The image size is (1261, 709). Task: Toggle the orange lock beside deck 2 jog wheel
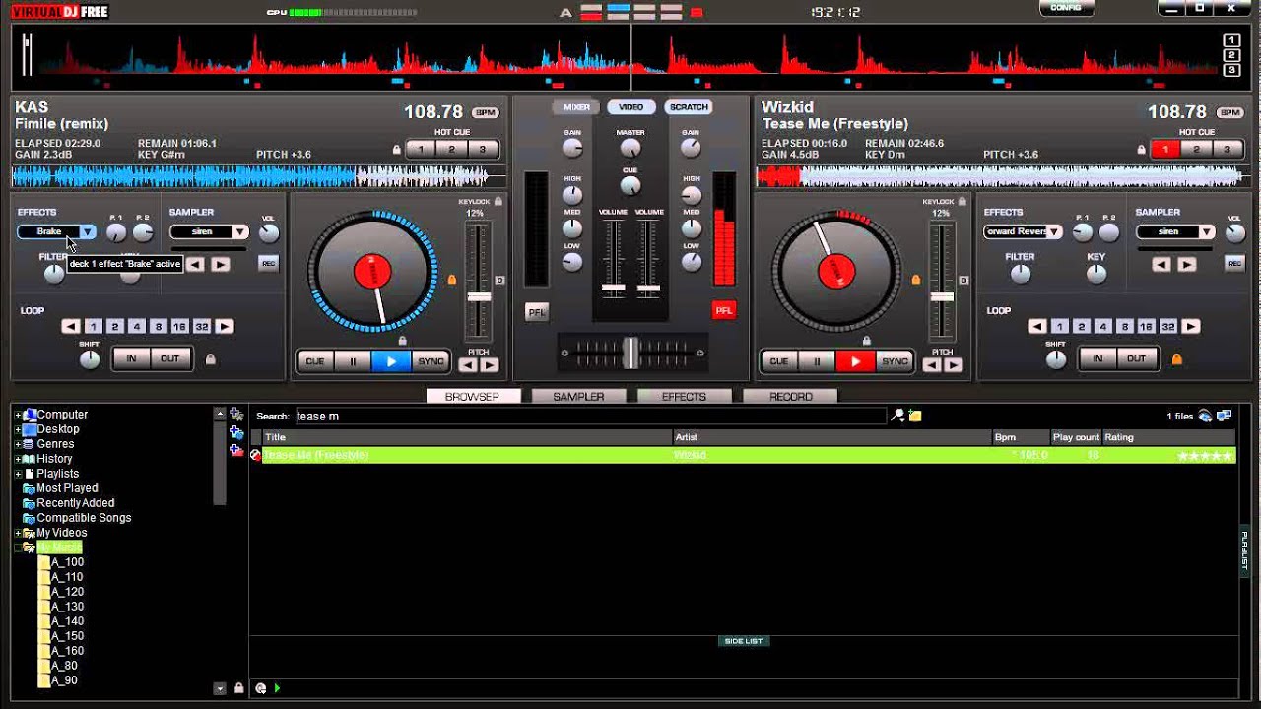(x=916, y=280)
